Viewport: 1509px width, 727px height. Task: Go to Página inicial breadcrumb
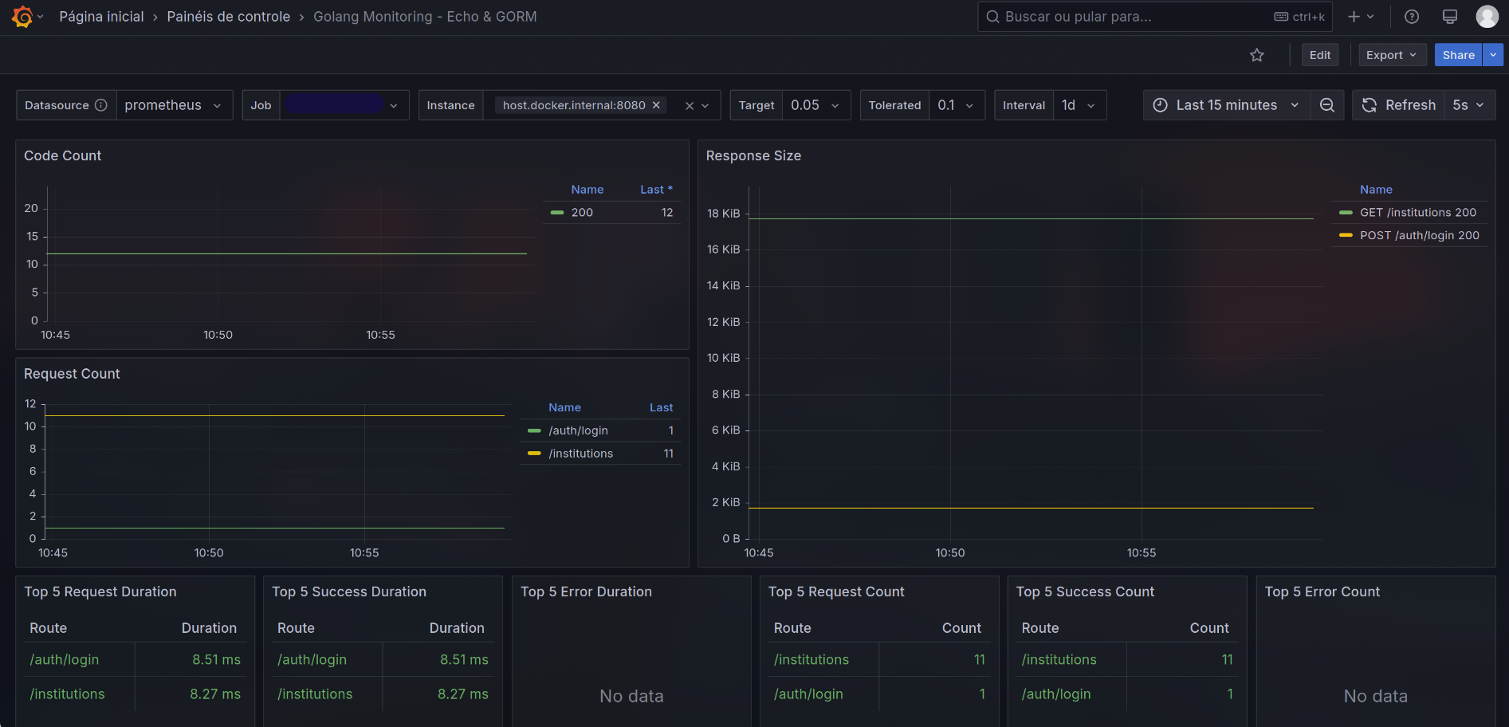point(101,17)
